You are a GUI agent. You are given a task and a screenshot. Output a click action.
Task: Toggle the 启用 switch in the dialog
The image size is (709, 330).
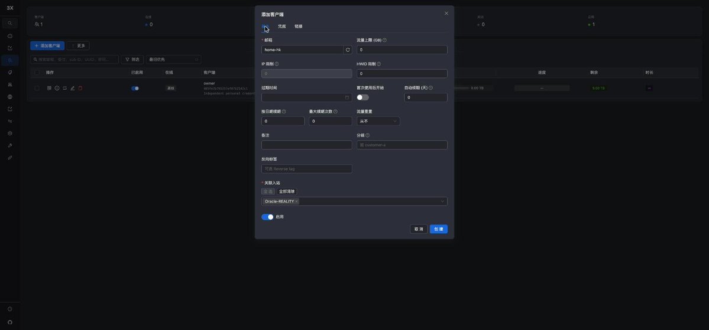pos(267,217)
